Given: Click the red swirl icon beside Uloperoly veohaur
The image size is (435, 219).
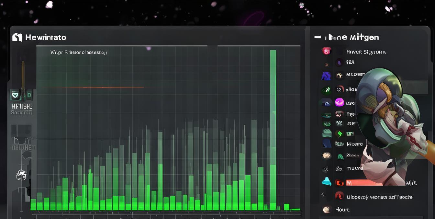Looking at the screenshot, I should pos(339,196).
